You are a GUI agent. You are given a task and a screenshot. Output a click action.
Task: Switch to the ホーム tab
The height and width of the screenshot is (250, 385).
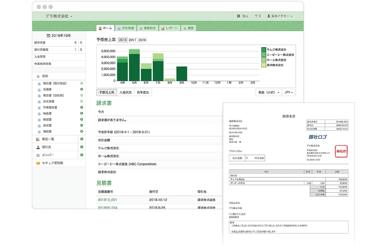tap(105, 28)
